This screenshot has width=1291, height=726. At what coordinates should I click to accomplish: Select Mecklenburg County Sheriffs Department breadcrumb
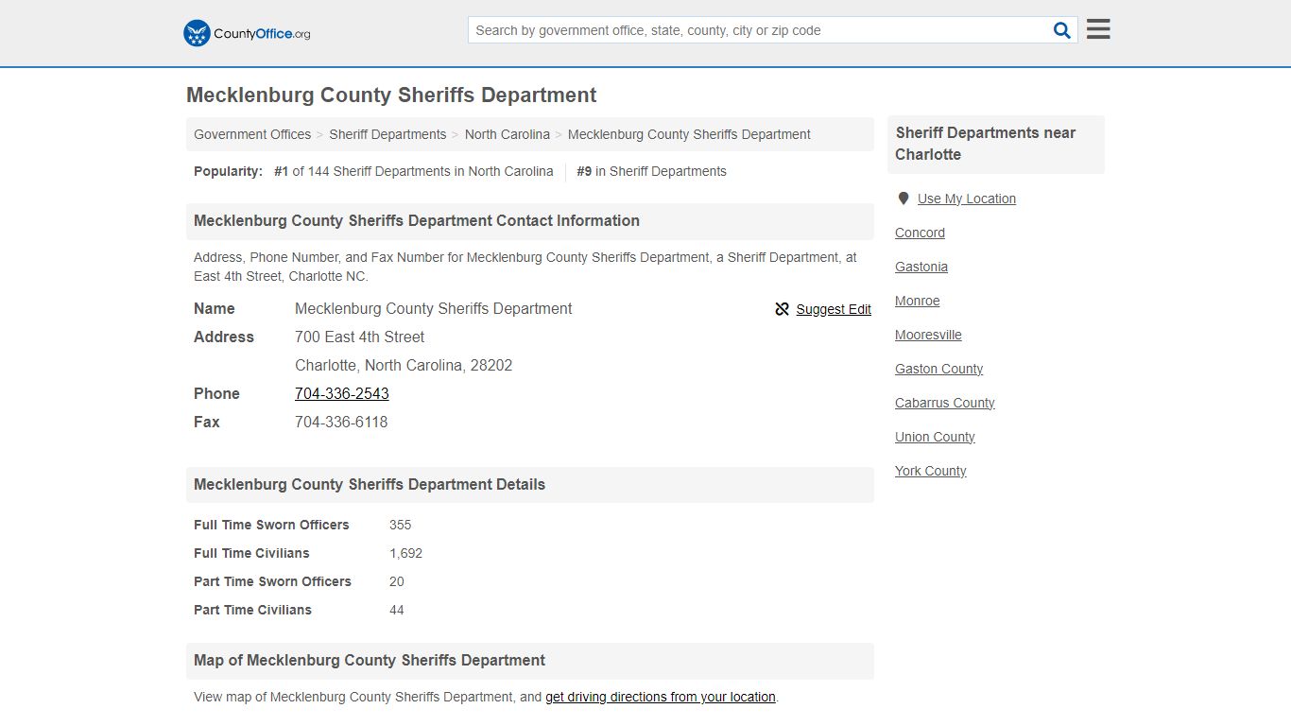pos(689,134)
